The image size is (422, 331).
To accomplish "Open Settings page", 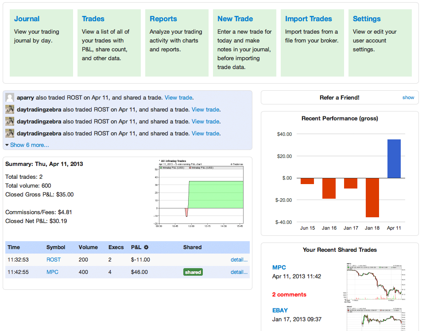I will pos(367,19).
